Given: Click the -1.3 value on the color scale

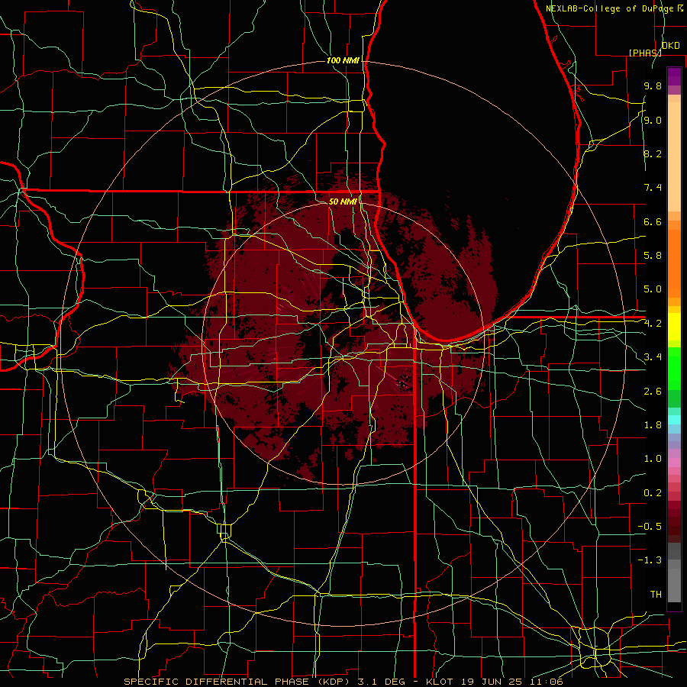Looking at the screenshot, I should coord(650,560).
